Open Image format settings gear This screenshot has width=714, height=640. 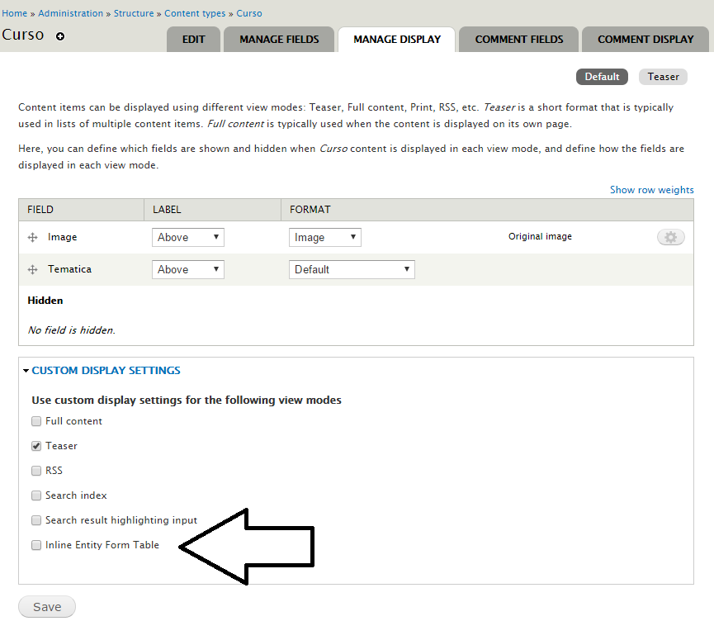(670, 237)
